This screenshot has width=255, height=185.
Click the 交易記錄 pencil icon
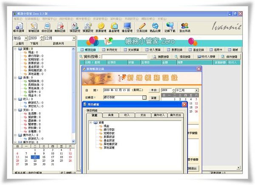pyautogui.click(x=142, y=27)
